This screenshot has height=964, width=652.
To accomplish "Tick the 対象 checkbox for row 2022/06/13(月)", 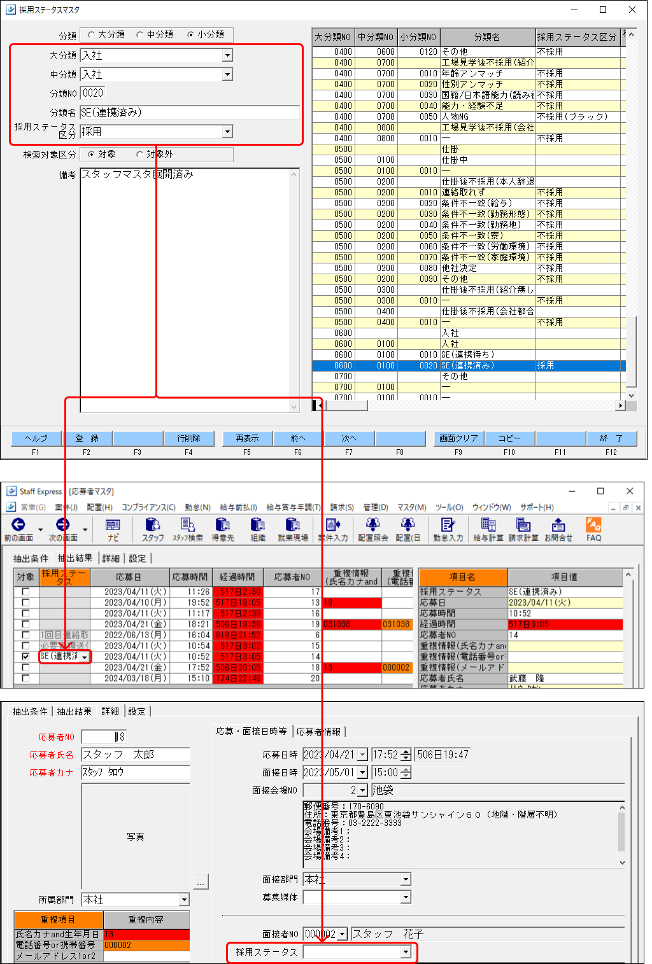I will tap(25, 635).
